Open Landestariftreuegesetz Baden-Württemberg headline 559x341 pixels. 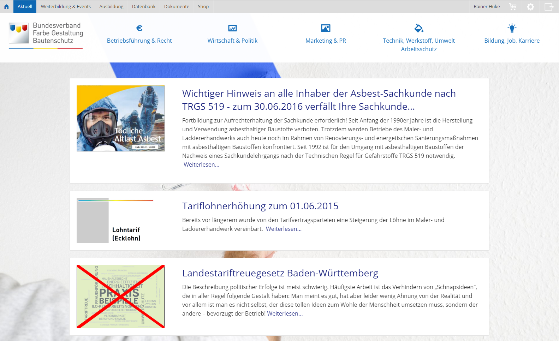coord(280,273)
